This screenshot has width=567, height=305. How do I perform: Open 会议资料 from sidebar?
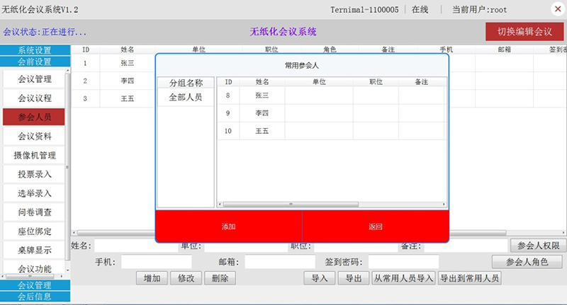click(x=35, y=136)
